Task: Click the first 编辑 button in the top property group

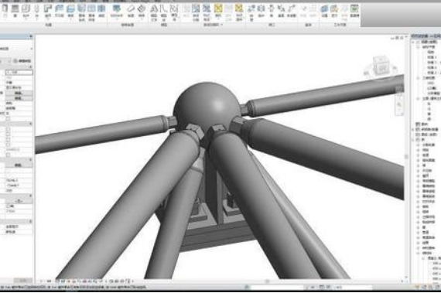Action: pos(19,93)
